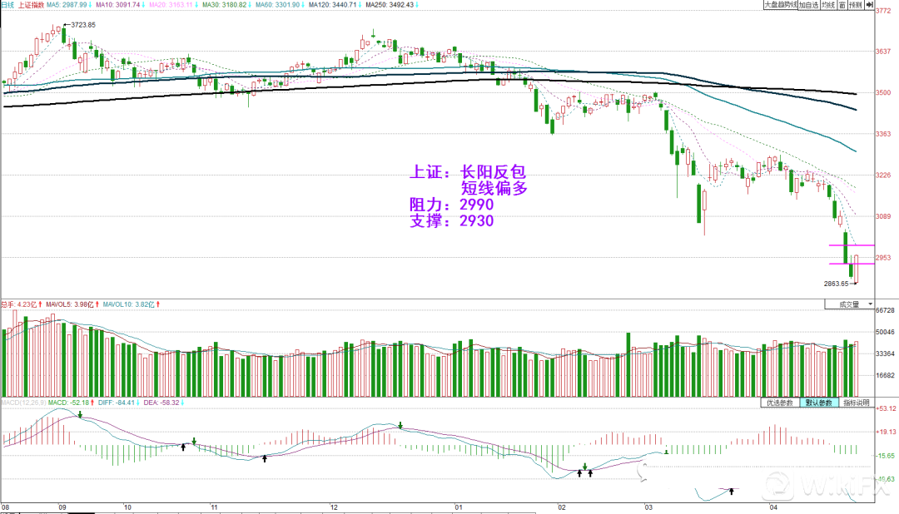Open the 预测 forecast tool

[x=857, y=5]
